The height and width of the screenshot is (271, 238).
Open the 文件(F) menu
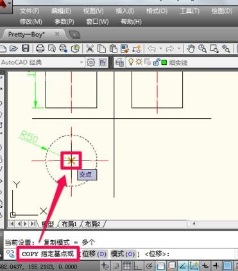pyautogui.click(x=30, y=11)
